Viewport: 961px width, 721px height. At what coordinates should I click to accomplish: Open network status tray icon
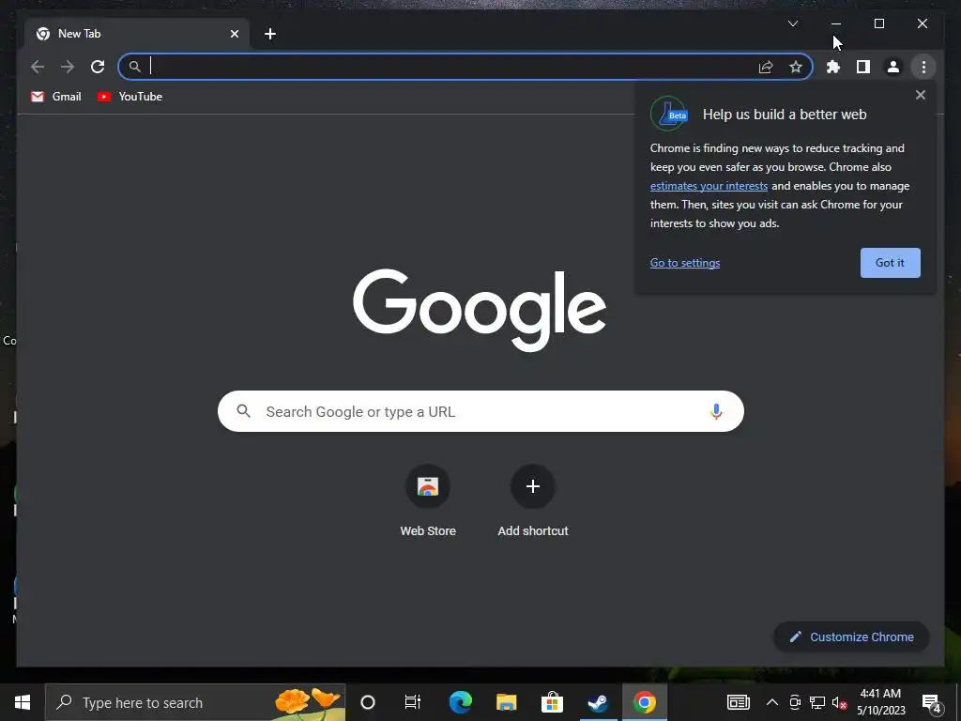817,702
